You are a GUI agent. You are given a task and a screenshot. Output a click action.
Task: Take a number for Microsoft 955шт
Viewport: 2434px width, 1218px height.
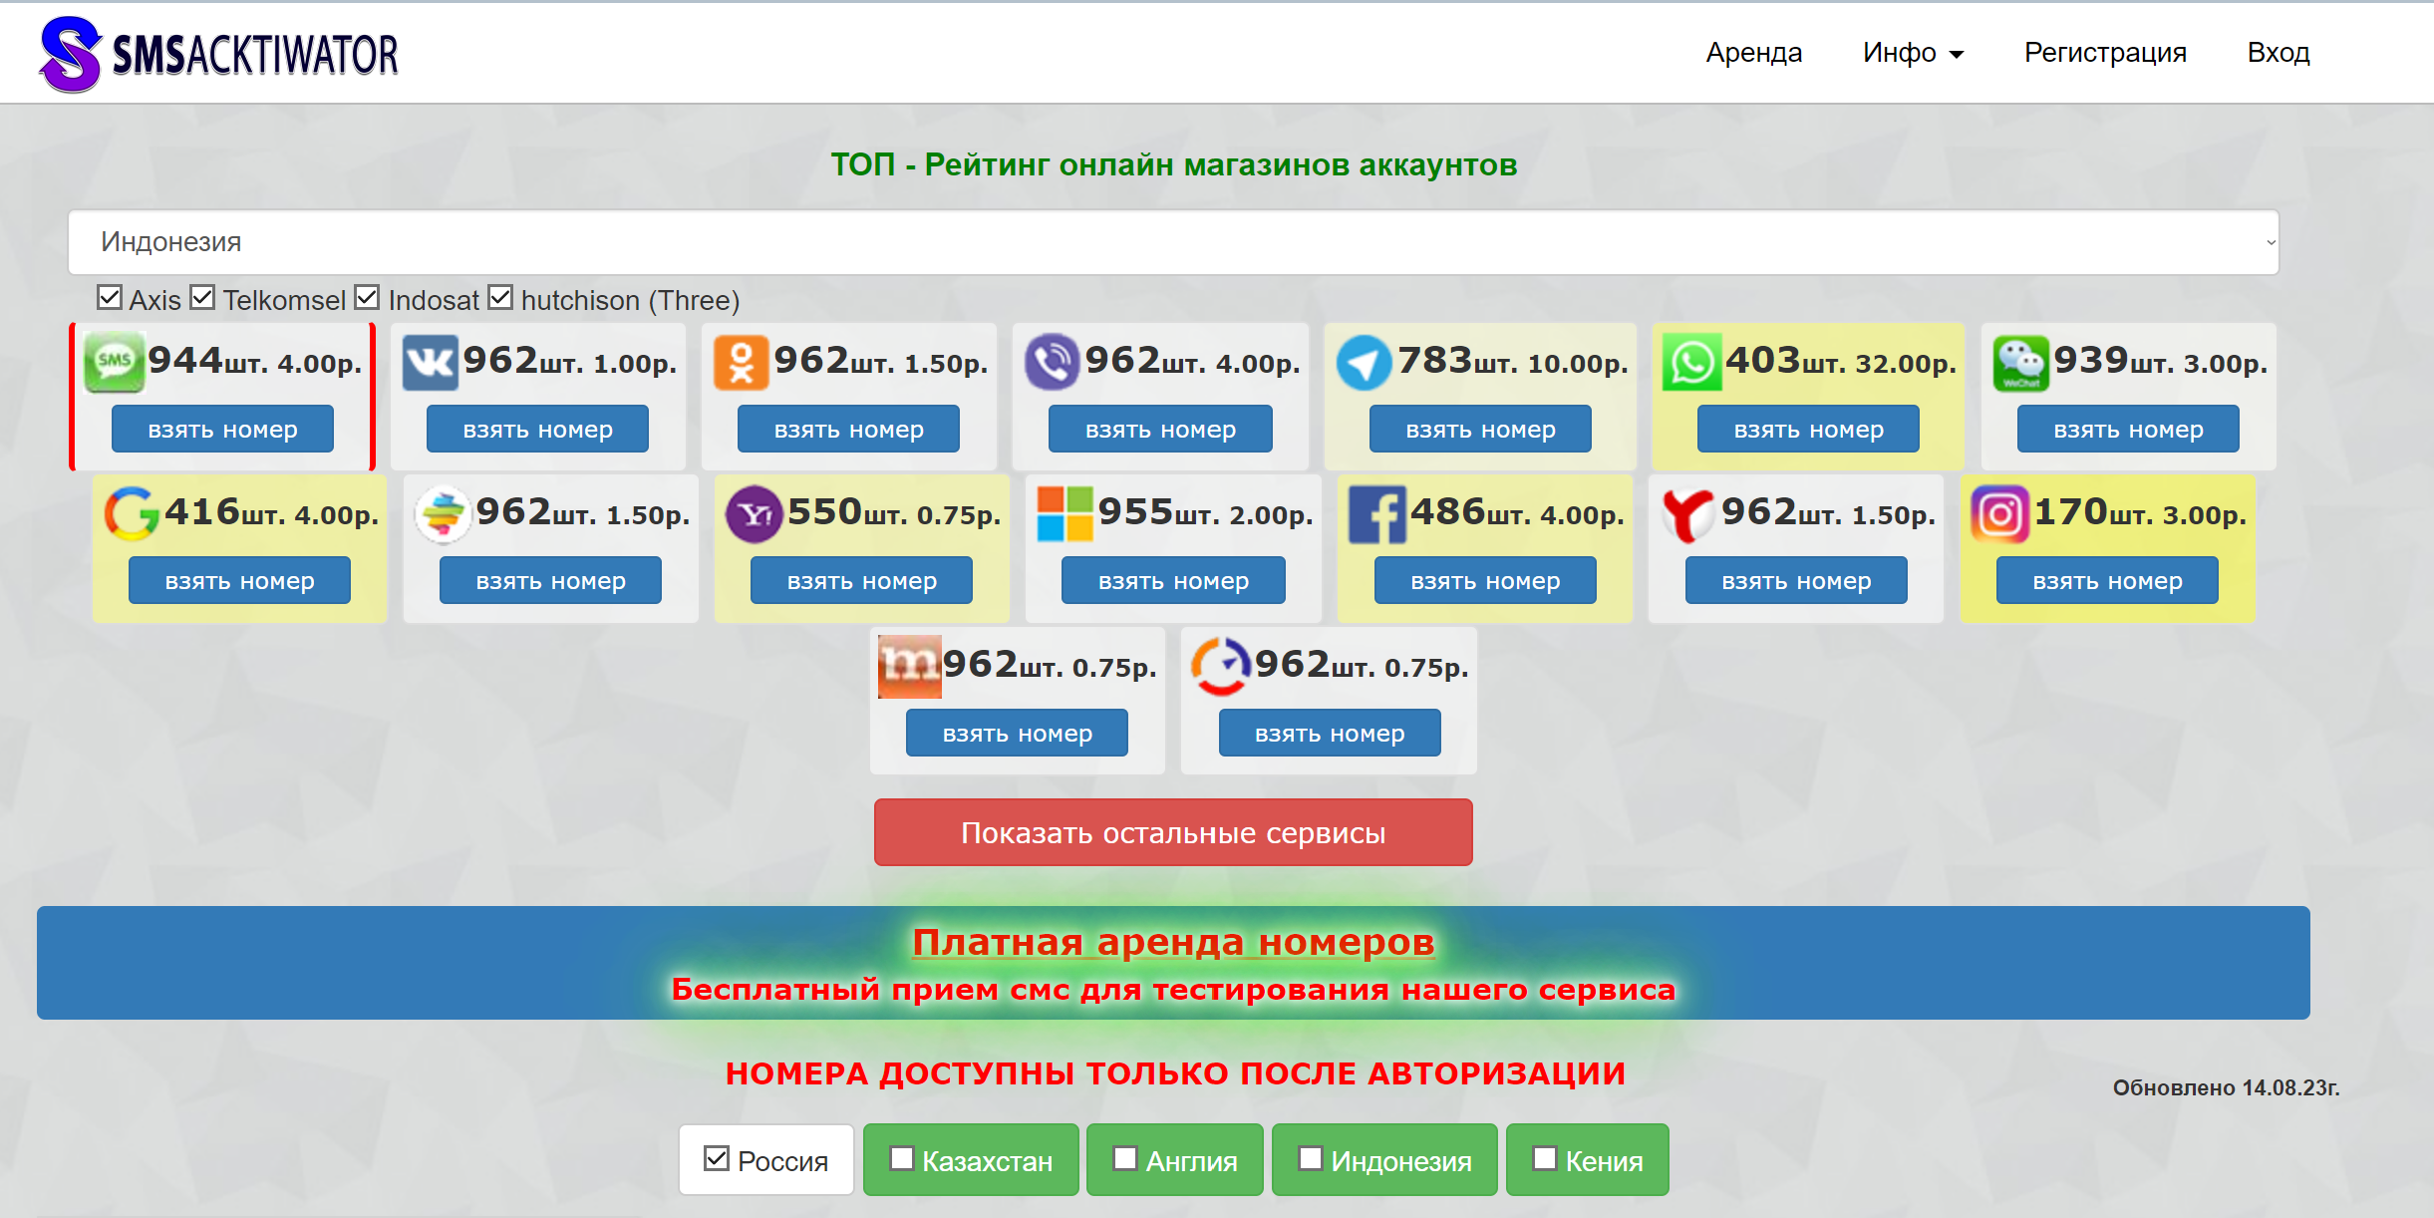click(x=1173, y=581)
